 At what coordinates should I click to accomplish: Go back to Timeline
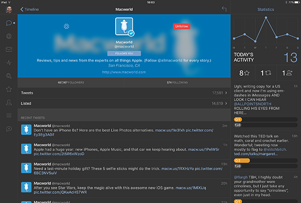30,9
